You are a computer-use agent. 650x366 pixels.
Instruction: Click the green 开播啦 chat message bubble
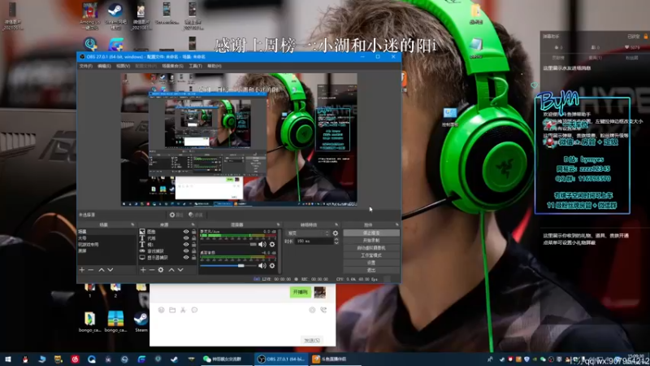300,292
